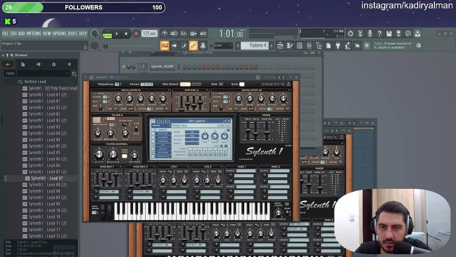Open Oscillator A2 dropdown arrow

tap(289, 90)
